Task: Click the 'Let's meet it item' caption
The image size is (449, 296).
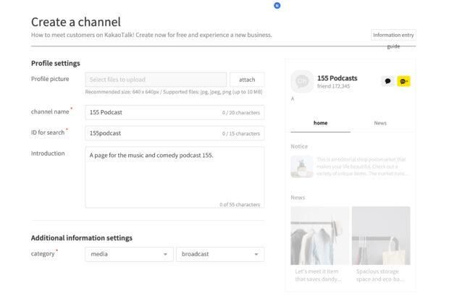Action: coord(318,276)
